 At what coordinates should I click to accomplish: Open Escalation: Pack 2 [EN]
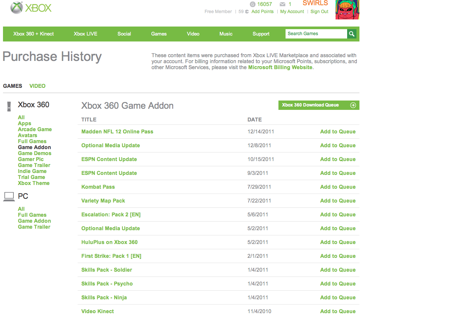111,214
